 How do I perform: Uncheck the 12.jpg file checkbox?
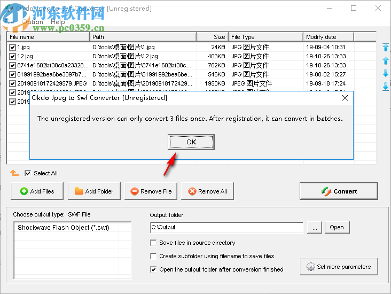click(12, 57)
